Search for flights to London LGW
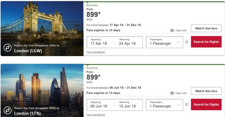 point(206,42)
